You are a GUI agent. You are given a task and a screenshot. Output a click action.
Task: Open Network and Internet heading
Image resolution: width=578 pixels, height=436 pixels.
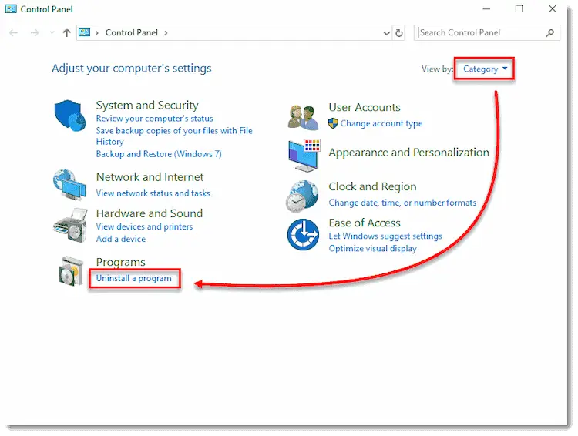[x=150, y=177]
